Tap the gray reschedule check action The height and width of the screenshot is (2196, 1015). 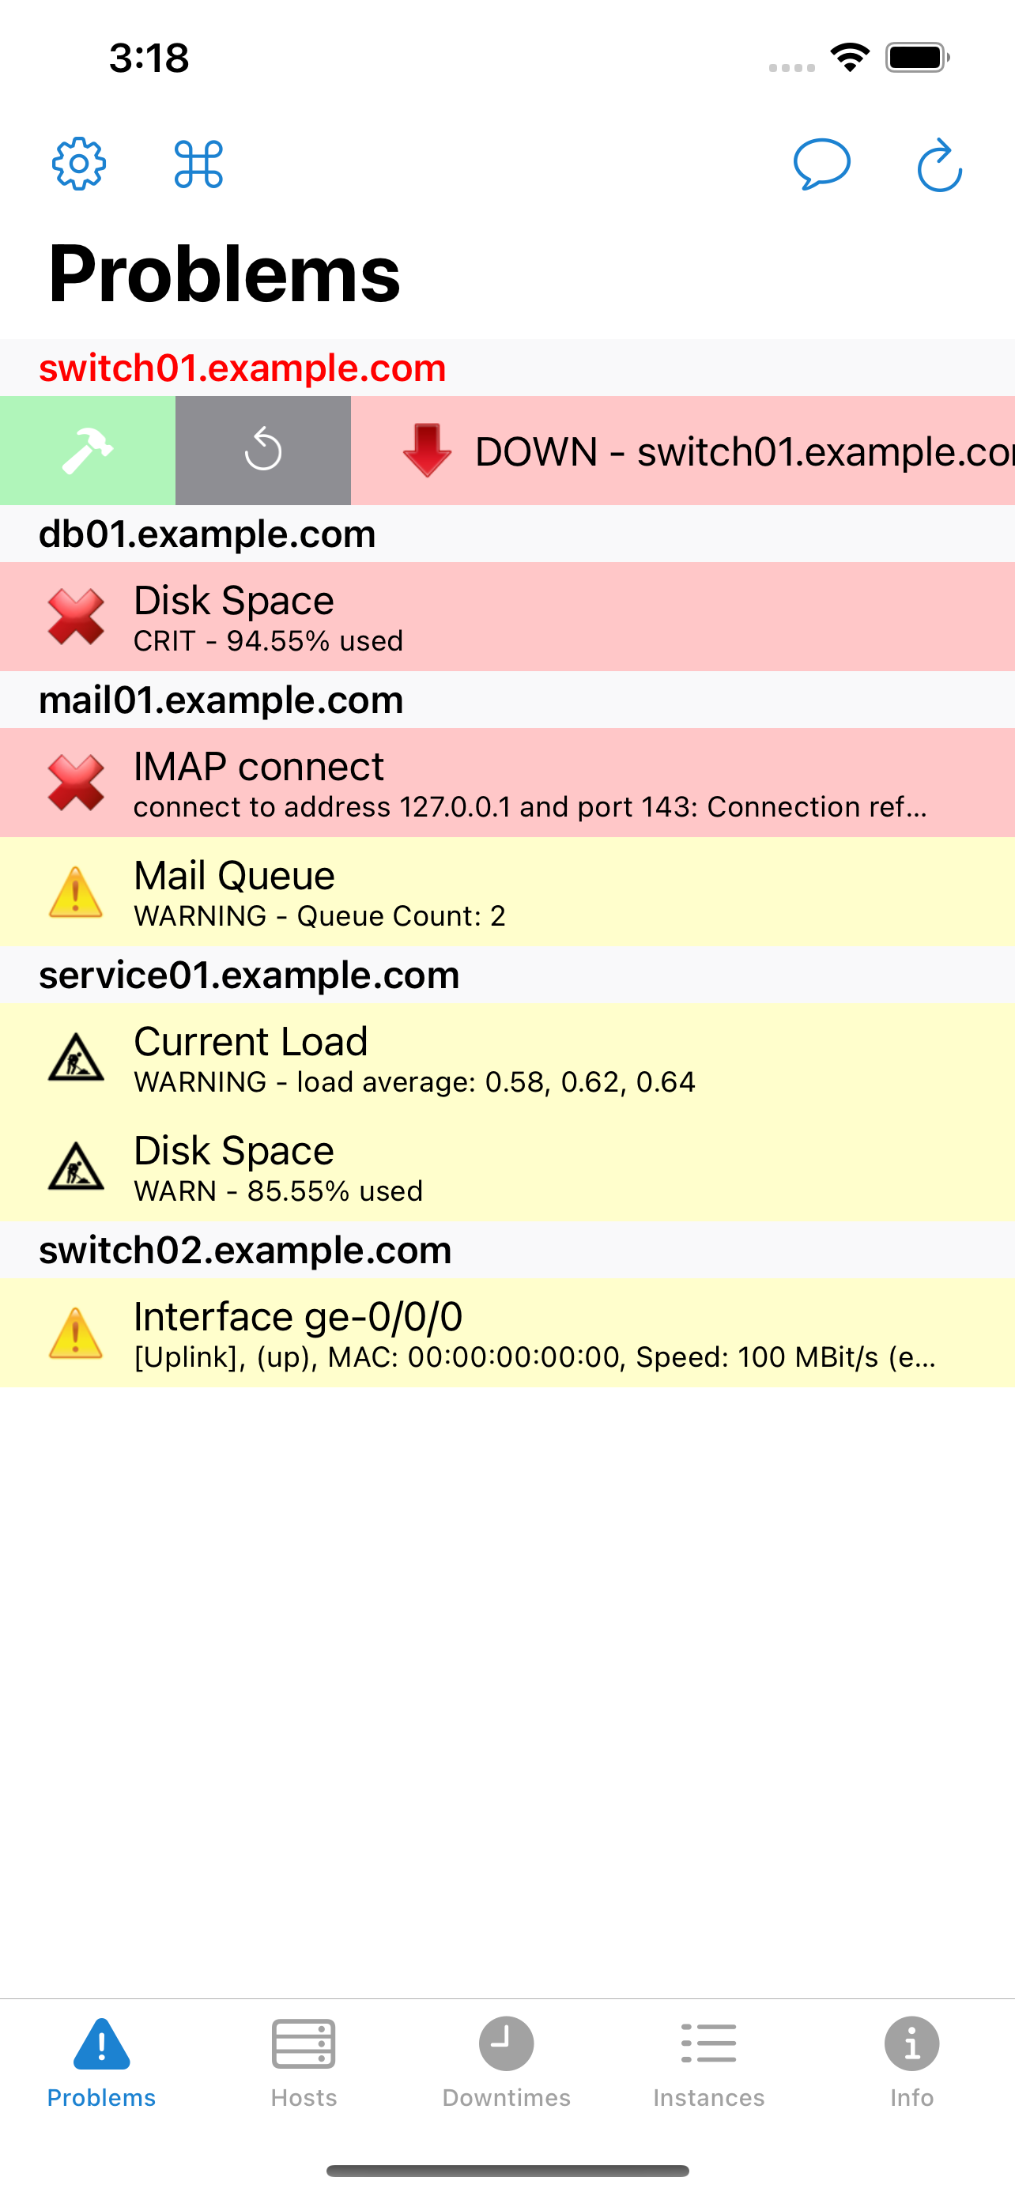point(263,450)
